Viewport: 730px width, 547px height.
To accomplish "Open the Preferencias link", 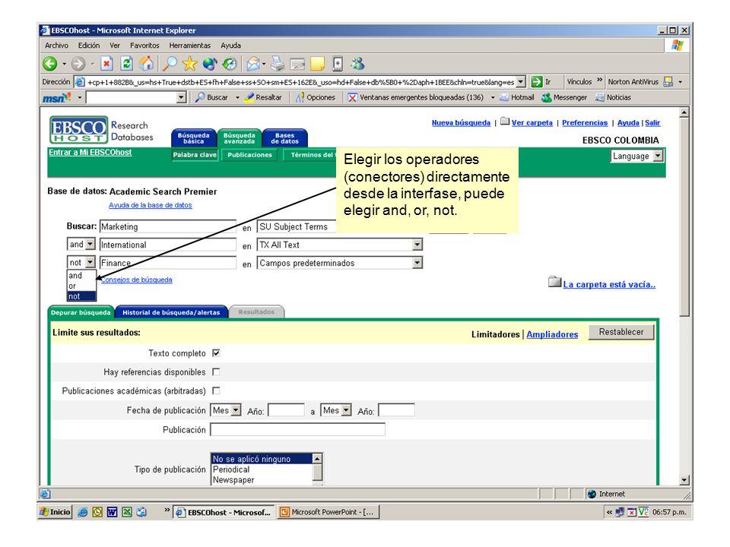I will pyautogui.click(x=585, y=123).
